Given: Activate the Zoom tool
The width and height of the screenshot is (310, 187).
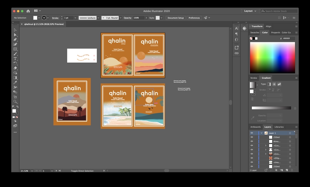Looking at the screenshot, I should 15,102.
